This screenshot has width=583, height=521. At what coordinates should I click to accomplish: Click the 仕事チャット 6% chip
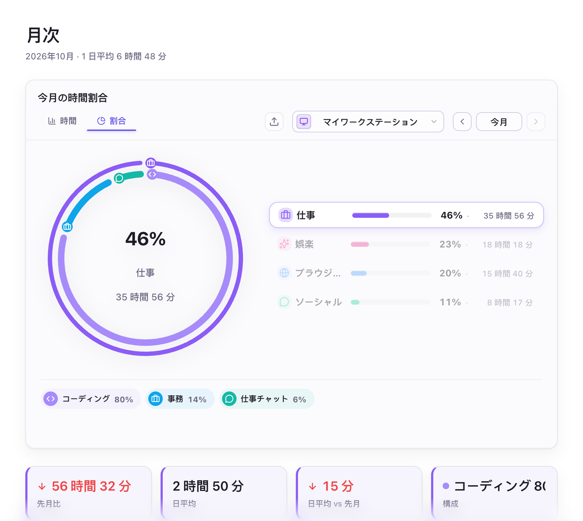(267, 399)
